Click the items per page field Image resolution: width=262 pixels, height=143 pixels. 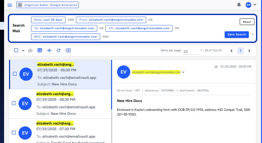point(191,52)
